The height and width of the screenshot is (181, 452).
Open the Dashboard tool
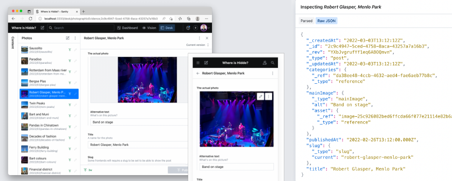[127, 28]
